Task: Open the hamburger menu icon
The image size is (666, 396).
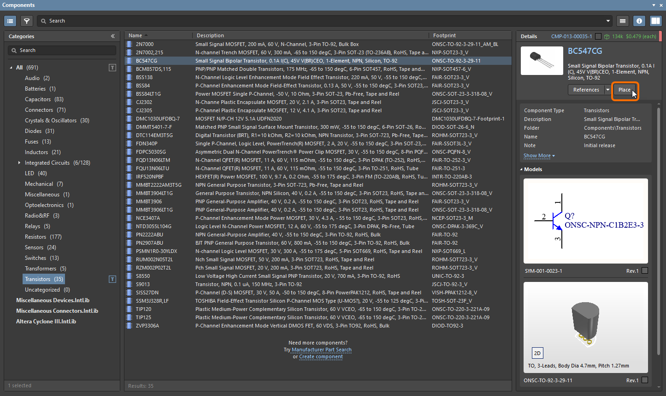Action: coord(623,21)
